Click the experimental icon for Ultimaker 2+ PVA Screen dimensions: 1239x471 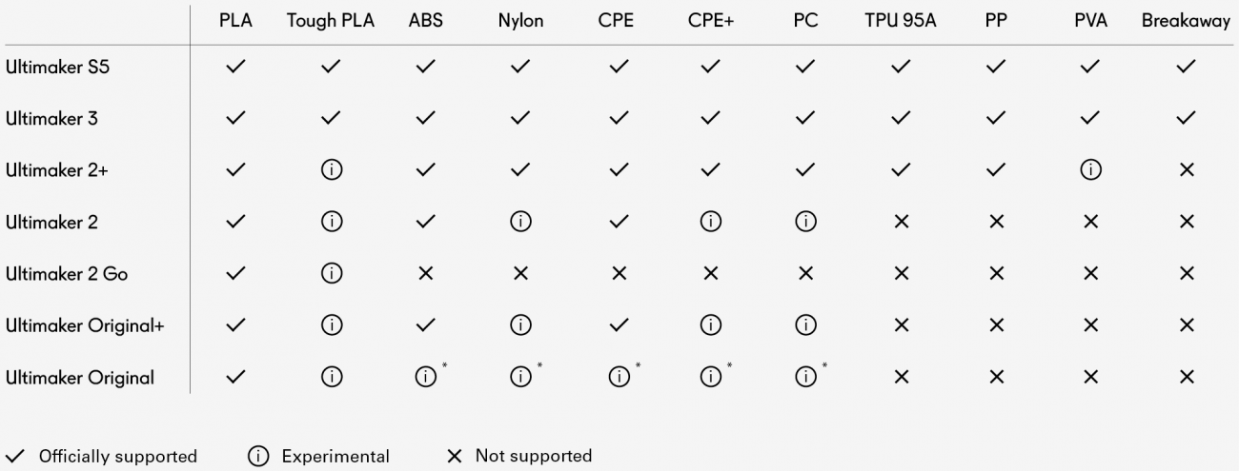pyautogui.click(x=1091, y=170)
